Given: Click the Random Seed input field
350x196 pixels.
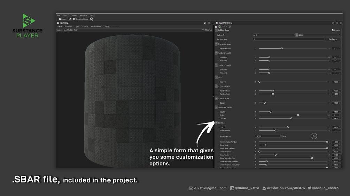Looking at the screenshot, I should 288,39.
